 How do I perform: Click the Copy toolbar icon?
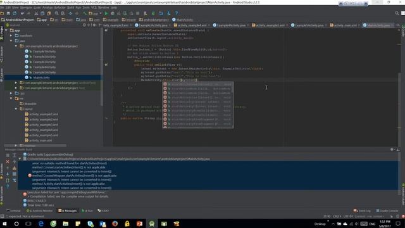pyautogui.click(x=42, y=13)
